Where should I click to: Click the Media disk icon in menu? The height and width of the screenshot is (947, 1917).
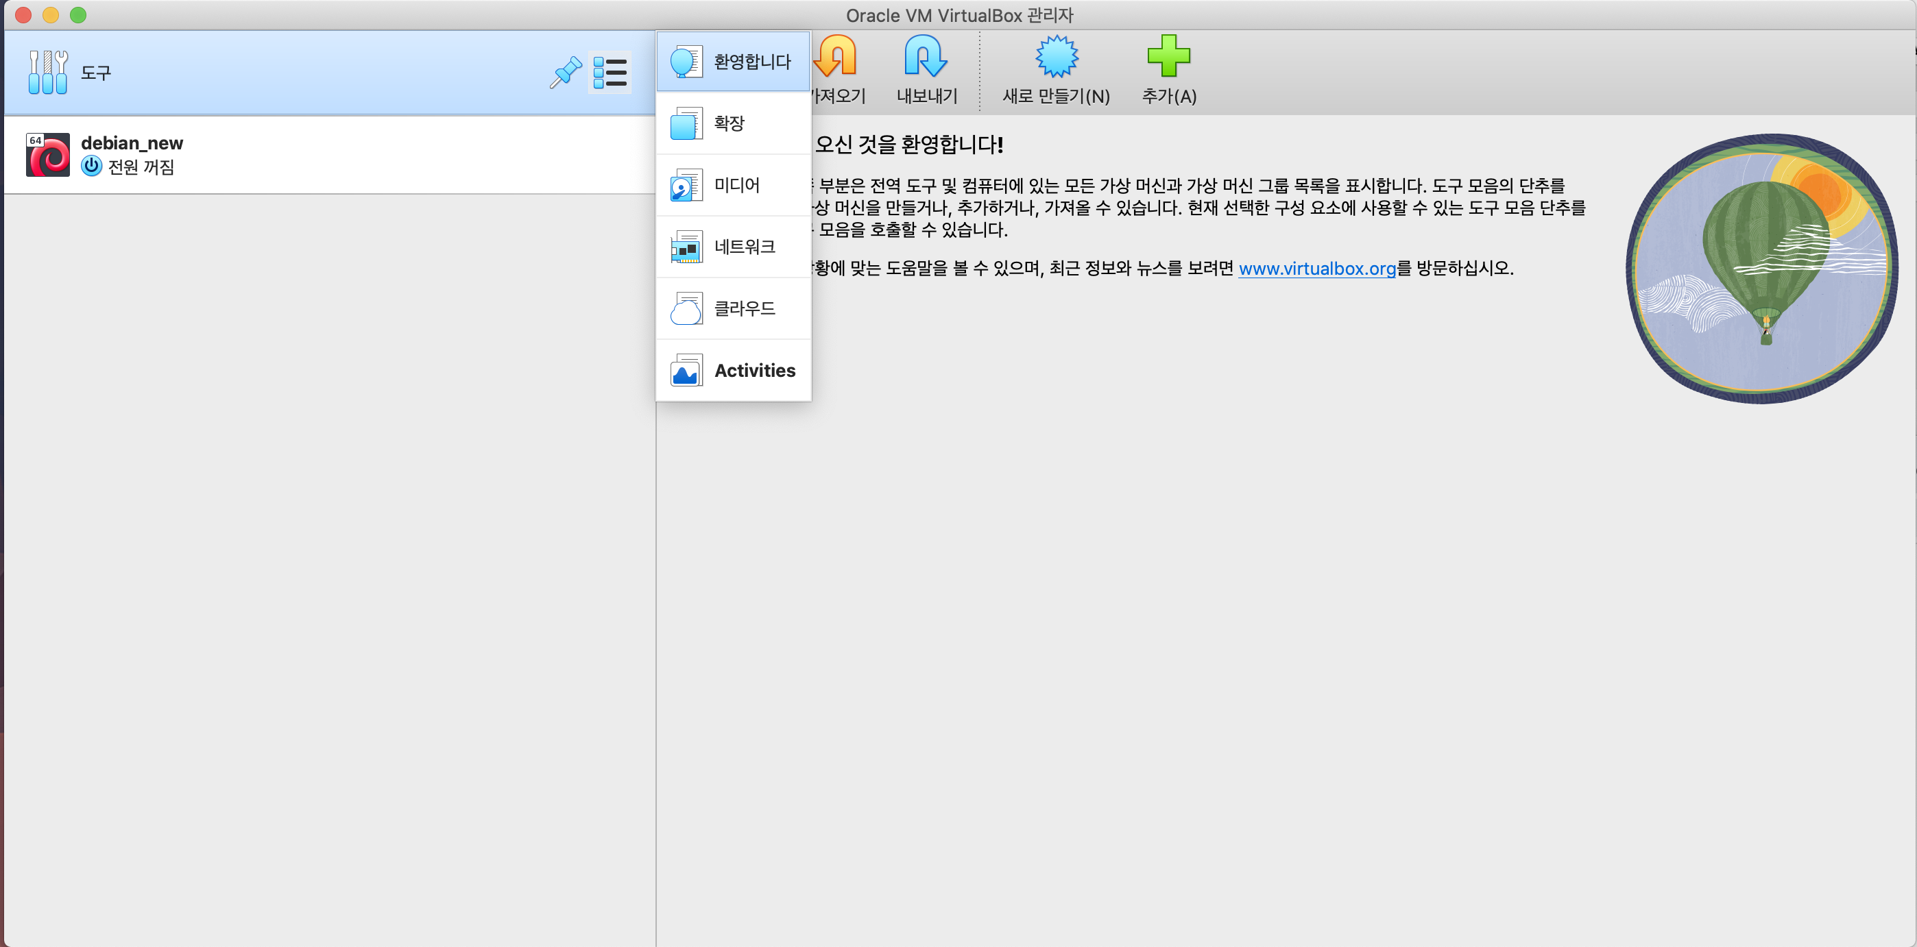(x=686, y=185)
